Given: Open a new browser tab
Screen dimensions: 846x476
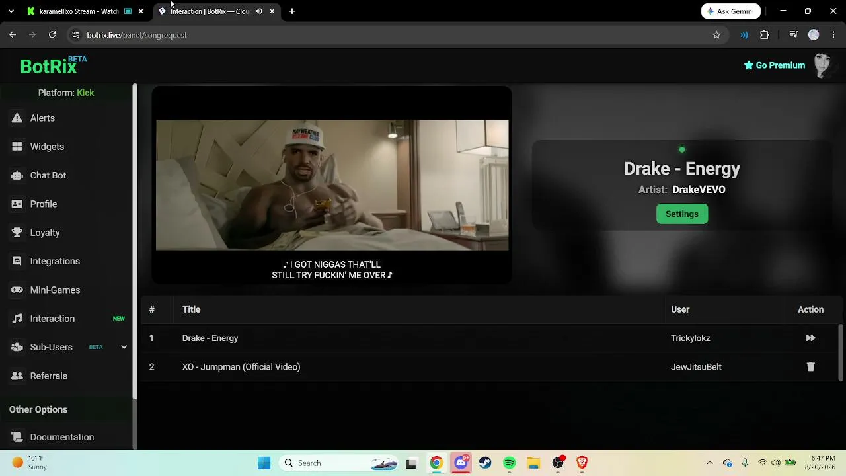Looking at the screenshot, I should [292, 11].
